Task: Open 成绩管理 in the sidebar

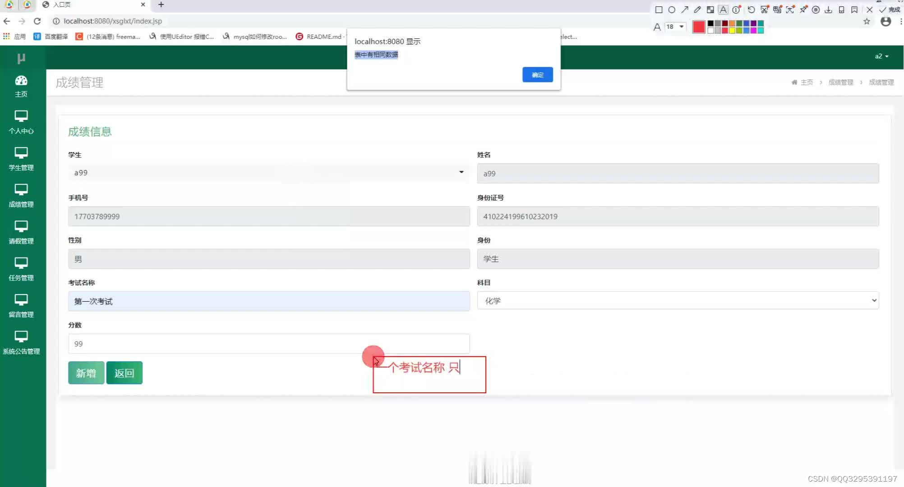Action: coord(21,196)
